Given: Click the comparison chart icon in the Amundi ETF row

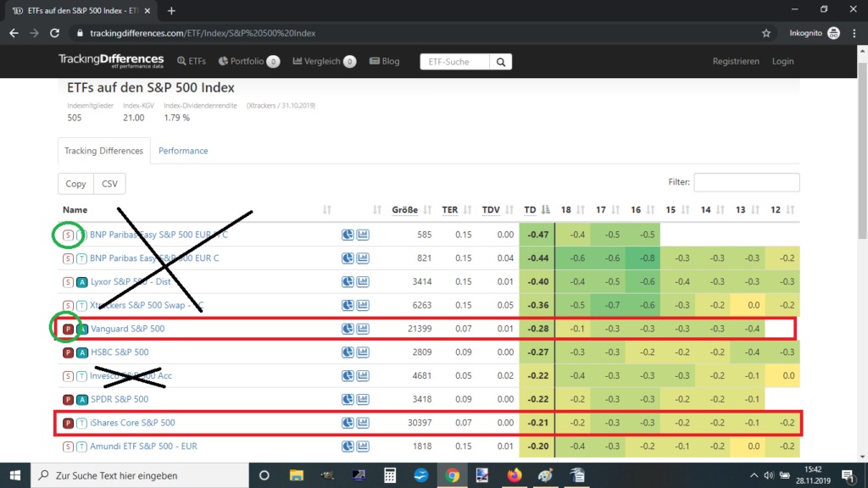Looking at the screenshot, I should (363, 446).
